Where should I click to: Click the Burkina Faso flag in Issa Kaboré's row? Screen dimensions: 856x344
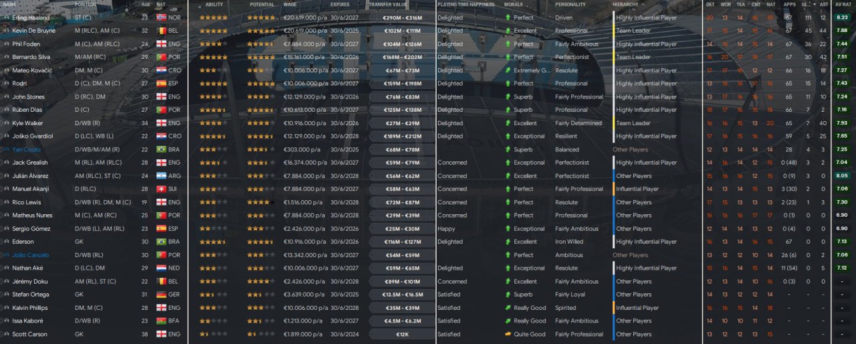pos(161,321)
